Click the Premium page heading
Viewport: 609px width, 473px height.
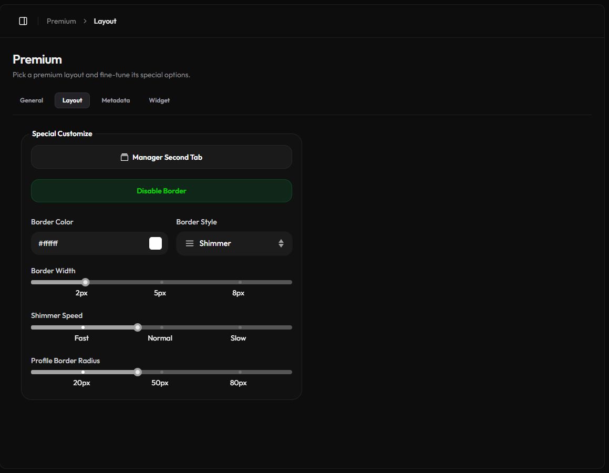pyautogui.click(x=37, y=59)
